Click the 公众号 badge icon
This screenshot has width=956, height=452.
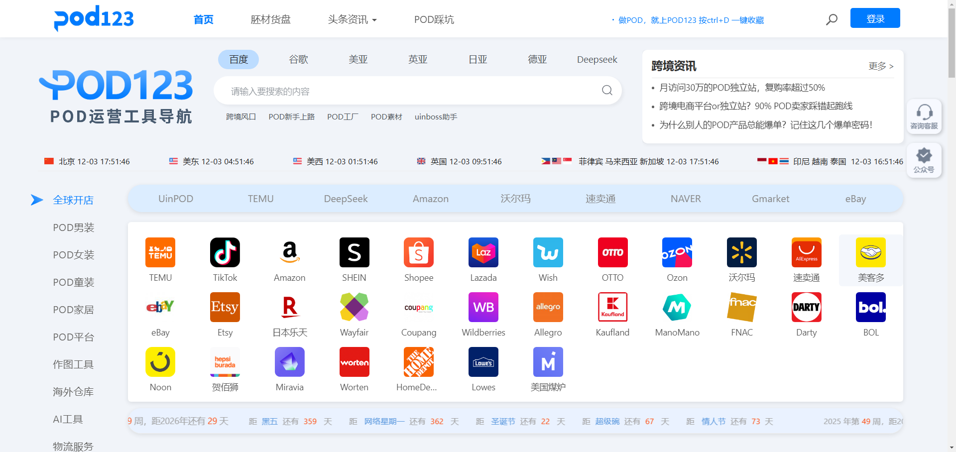[x=924, y=156]
